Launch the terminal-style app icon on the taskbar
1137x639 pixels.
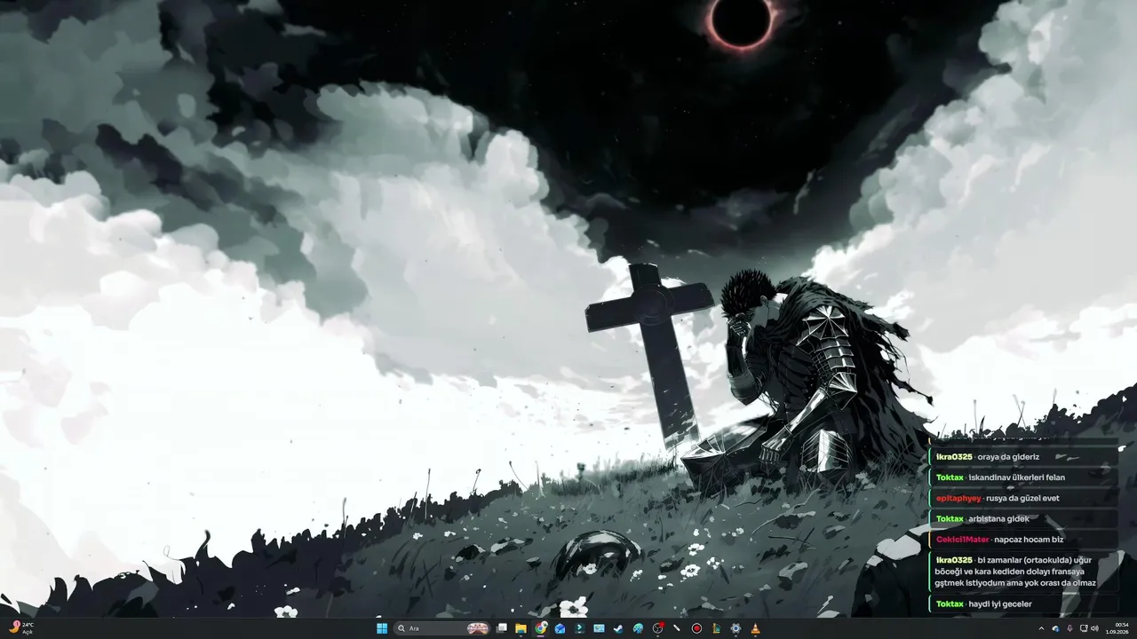tap(580, 628)
